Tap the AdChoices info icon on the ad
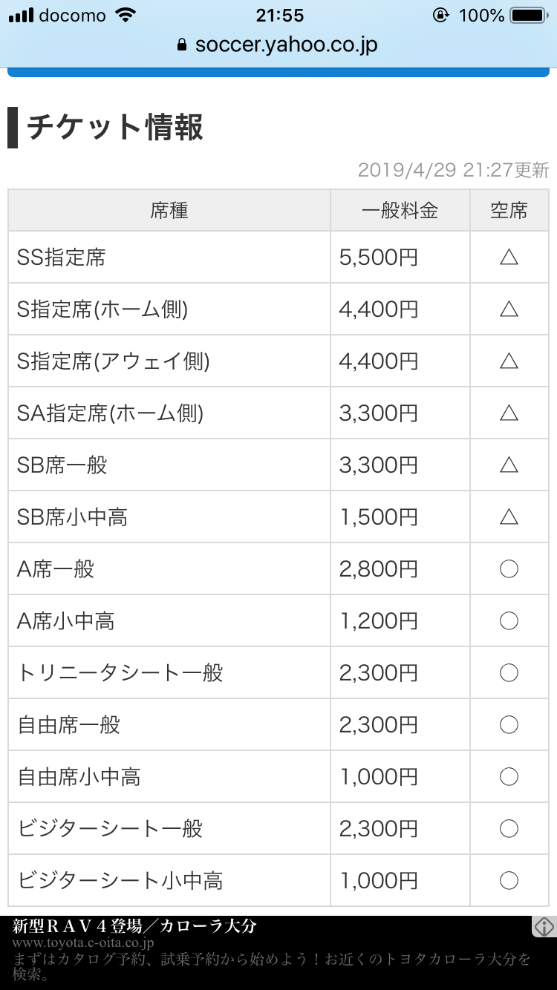This screenshot has height=990, width=557. pyautogui.click(x=544, y=926)
